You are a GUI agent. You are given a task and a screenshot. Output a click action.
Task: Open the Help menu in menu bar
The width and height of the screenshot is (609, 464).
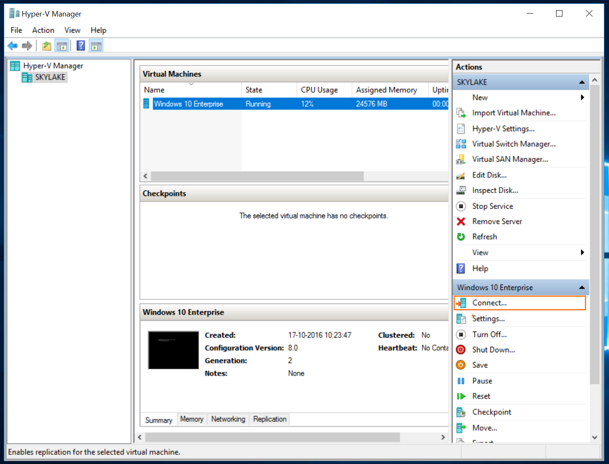[98, 30]
